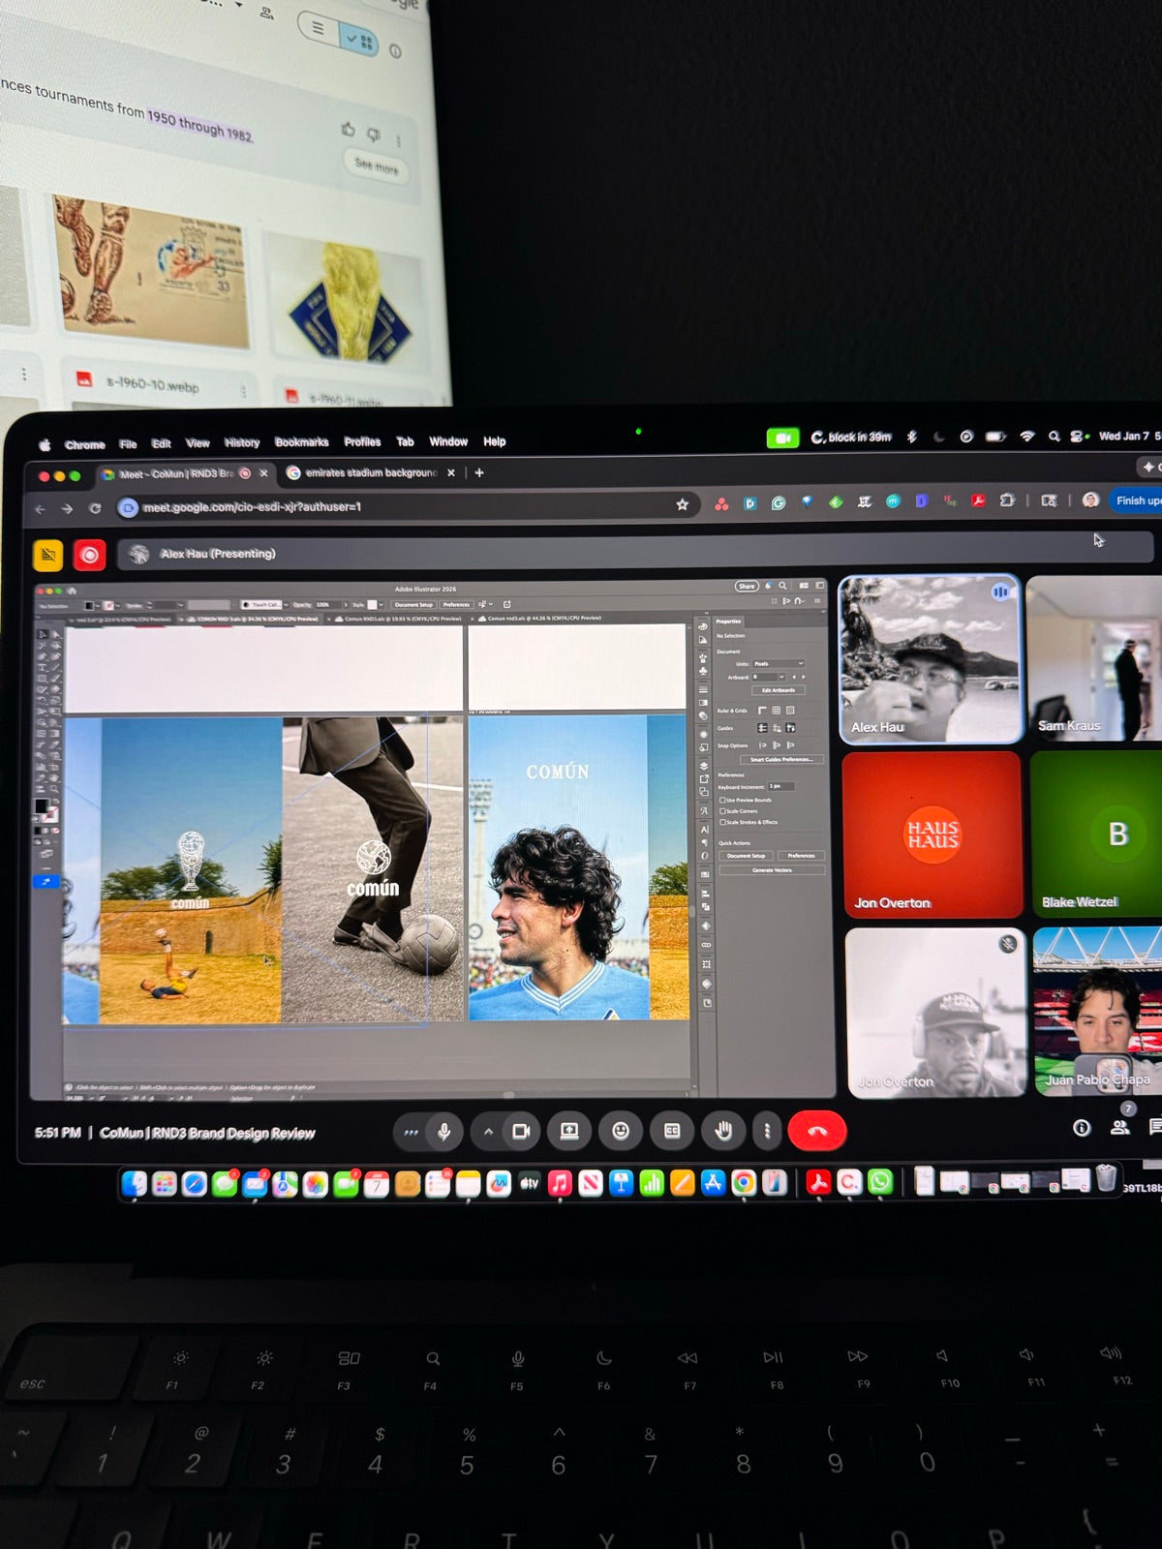Open the History menu

pyautogui.click(x=242, y=442)
